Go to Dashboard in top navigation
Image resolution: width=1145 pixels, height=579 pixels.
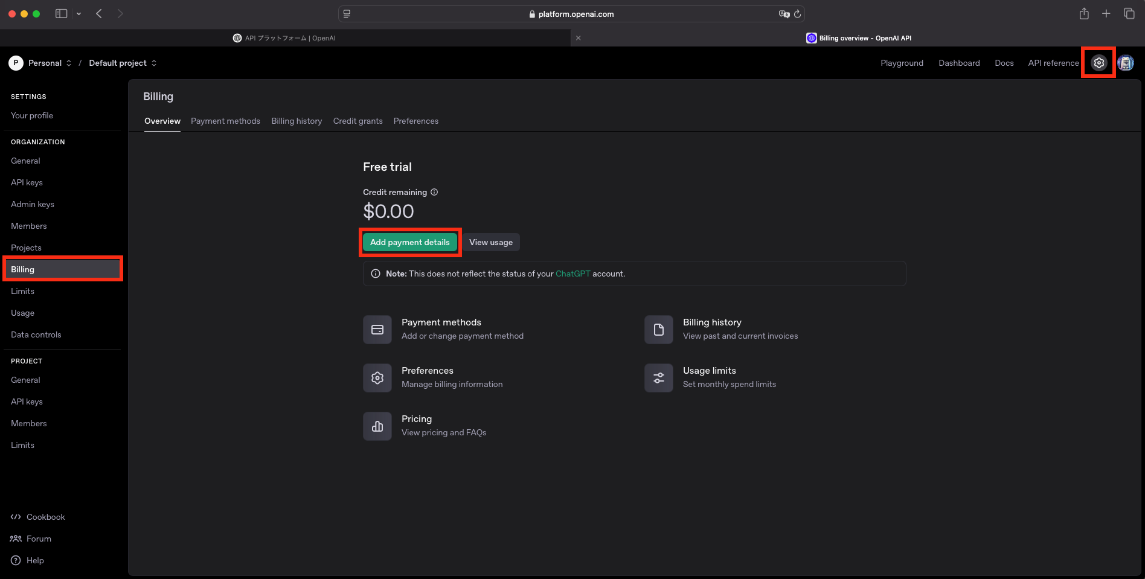pyautogui.click(x=959, y=63)
